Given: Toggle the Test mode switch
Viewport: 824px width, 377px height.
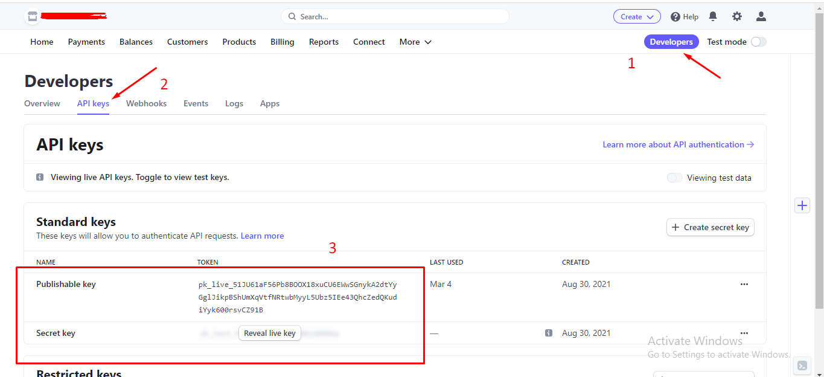Looking at the screenshot, I should click(758, 42).
